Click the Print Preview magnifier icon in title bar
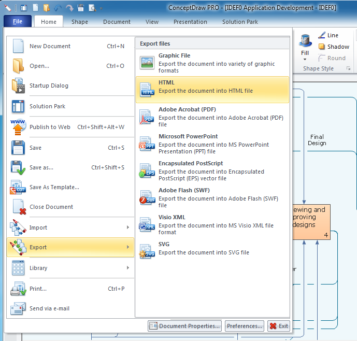 [92, 8]
